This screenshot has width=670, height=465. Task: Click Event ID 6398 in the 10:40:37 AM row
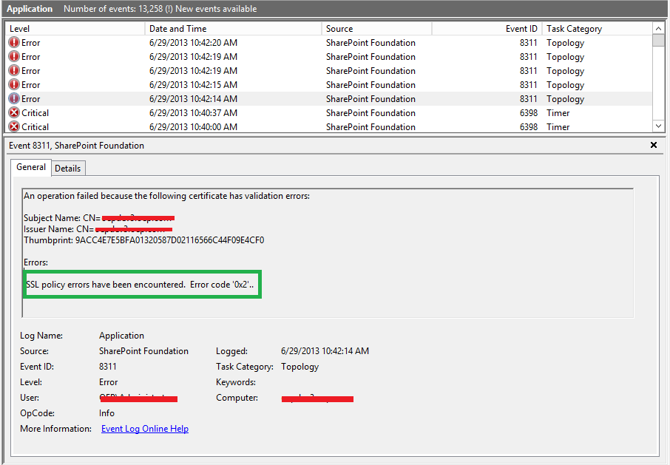tap(529, 113)
